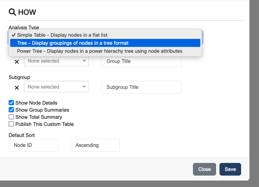The width and height of the screenshot is (259, 187).
Task: Enable Show Total Summary checkbox
Action: click(11, 117)
